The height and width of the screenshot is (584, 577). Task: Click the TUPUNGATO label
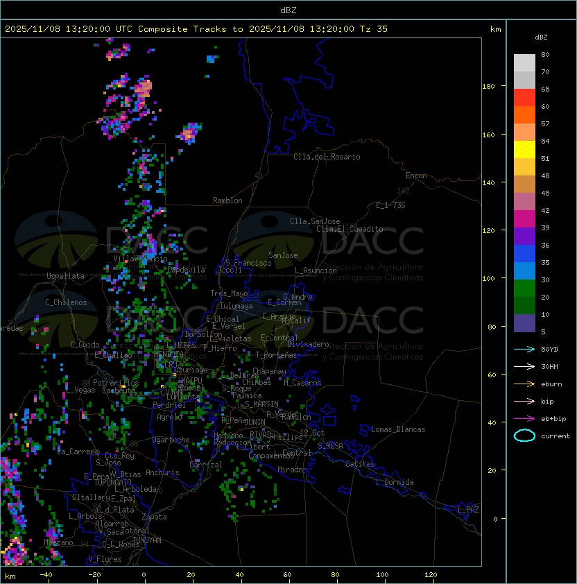(x=112, y=482)
